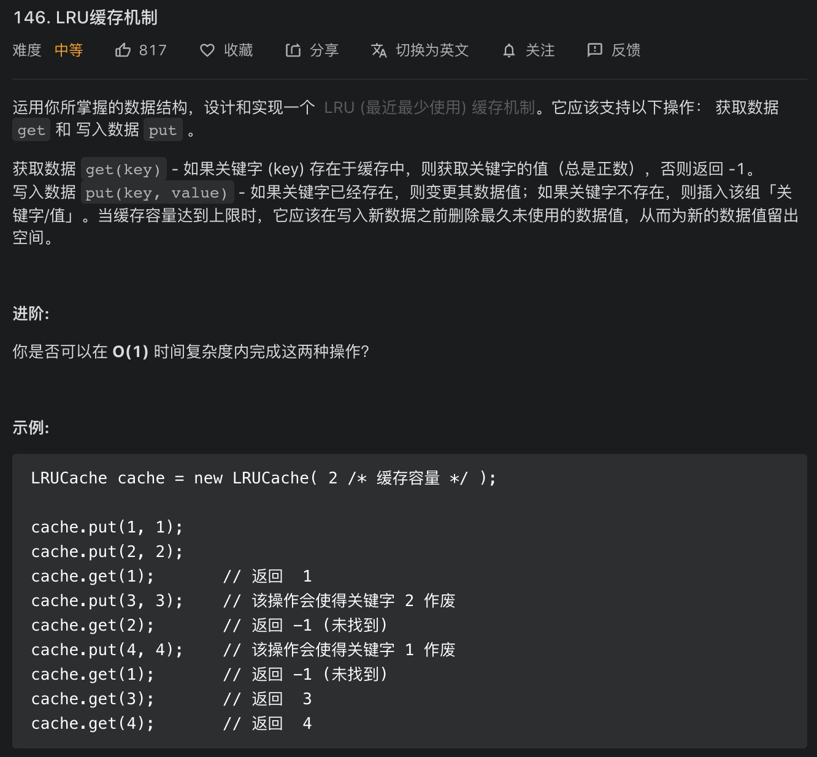Viewport: 817px width, 757px height.
Task: Click the thumbs-up like icon
Action: 125,50
